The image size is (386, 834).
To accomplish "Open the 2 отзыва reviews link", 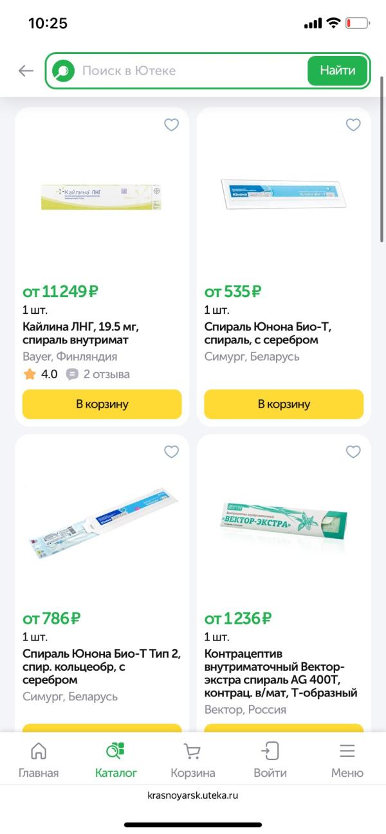I will pyautogui.click(x=106, y=374).
